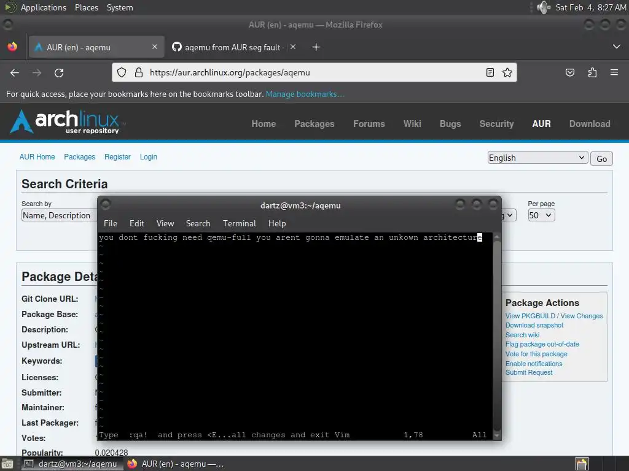Open the terminal window menu button
Image resolution: width=629 pixels, height=471 pixels.
(106, 205)
